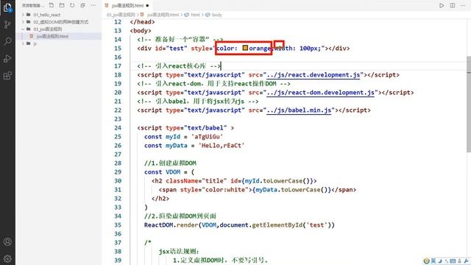Open the Extensions view

point(7,76)
